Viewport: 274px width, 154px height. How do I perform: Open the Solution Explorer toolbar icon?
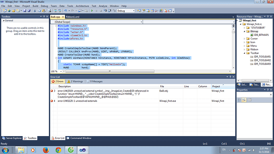pyautogui.click(x=139, y=11)
